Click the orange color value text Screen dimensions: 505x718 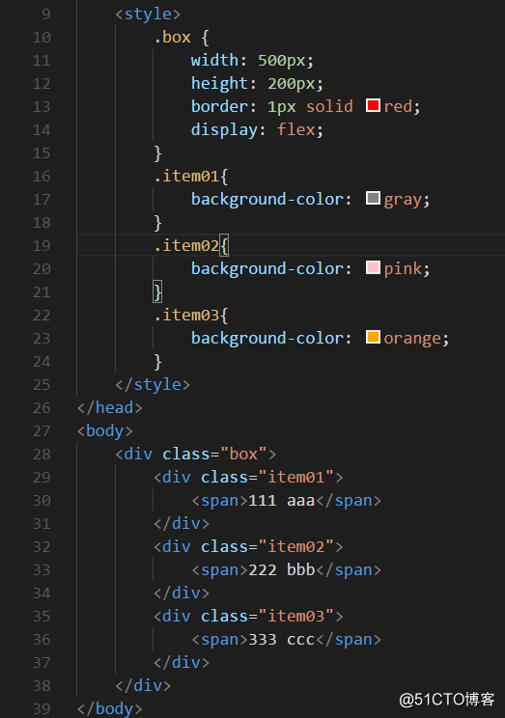tap(412, 339)
